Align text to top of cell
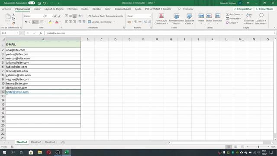277x156 pixels. pyautogui.click(x=66, y=16)
